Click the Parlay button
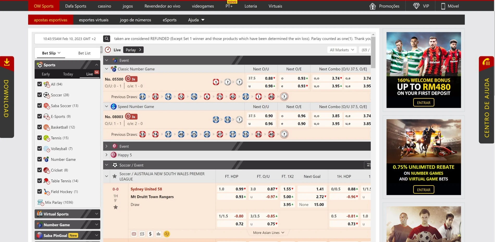The width and height of the screenshot is (495, 242). pyautogui.click(x=133, y=50)
